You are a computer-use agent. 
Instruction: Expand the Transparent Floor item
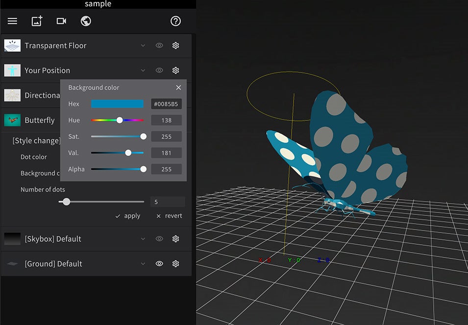(x=143, y=46)
